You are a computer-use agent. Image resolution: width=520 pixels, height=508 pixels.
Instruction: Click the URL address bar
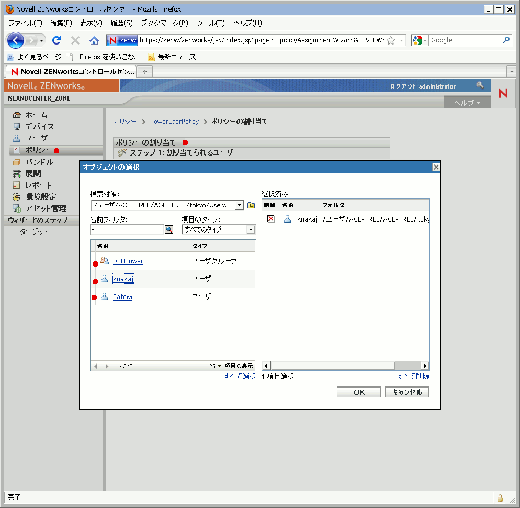[x=262, y=40]
